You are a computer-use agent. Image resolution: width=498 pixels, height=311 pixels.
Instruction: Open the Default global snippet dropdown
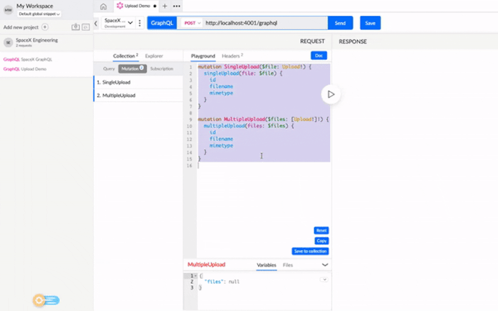tap(39, 14)
